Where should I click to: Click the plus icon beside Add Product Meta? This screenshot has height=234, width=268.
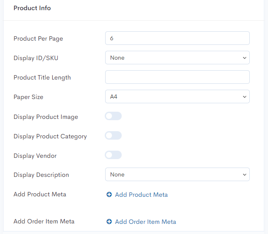click(109, 194)
